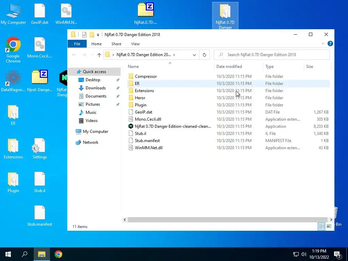
Task: Open the File menu tab
Action: pos(77,44)
